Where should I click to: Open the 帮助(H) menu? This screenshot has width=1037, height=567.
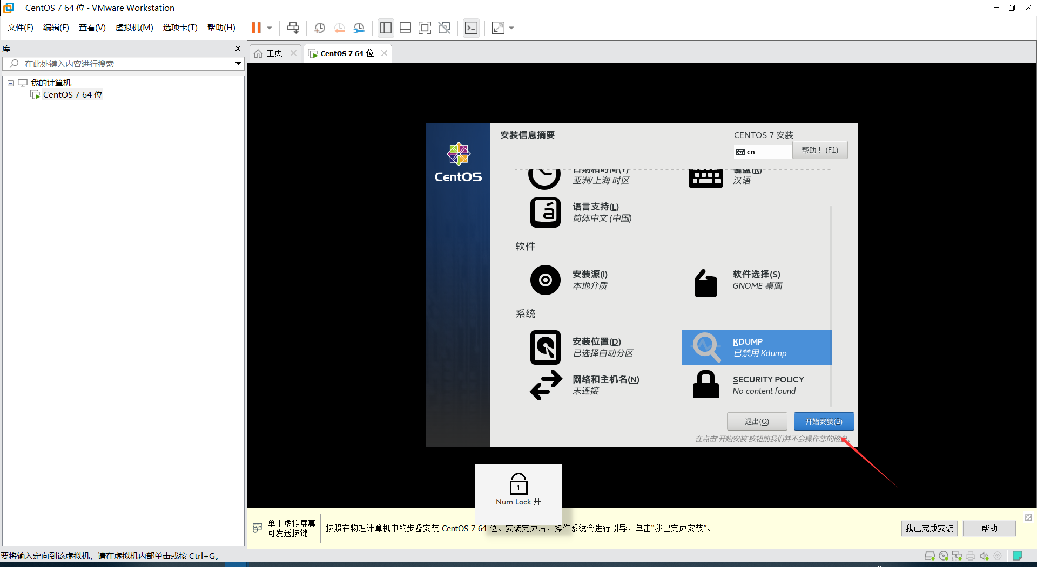[x=221, y=28]
